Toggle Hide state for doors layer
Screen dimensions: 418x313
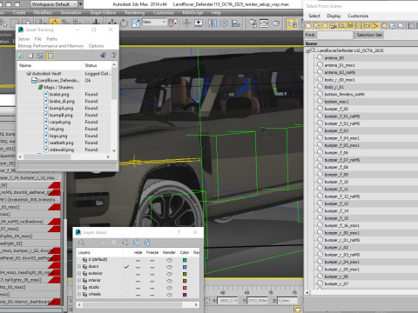138,267
